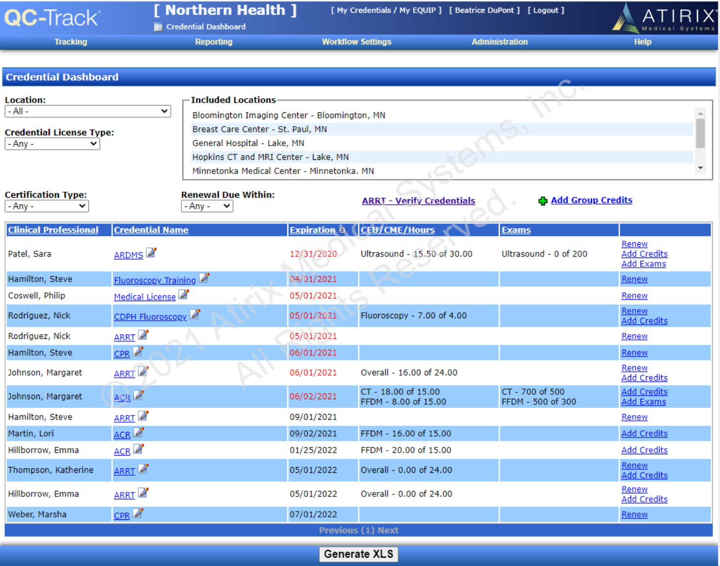720x566 pixels.
Task: Click edit icon next to Lori Martin's ACR
Action: pos(139,432)
